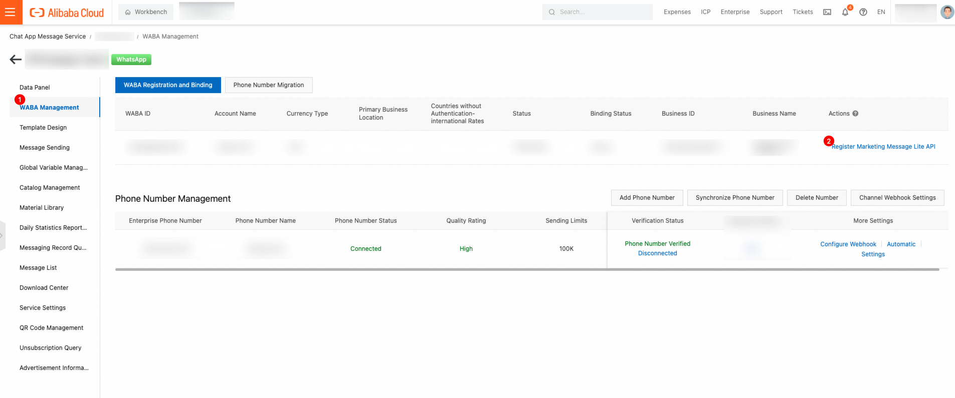Click the horizontal table scrollbar
Screen dimensions: 955x398
coord(527,269)
